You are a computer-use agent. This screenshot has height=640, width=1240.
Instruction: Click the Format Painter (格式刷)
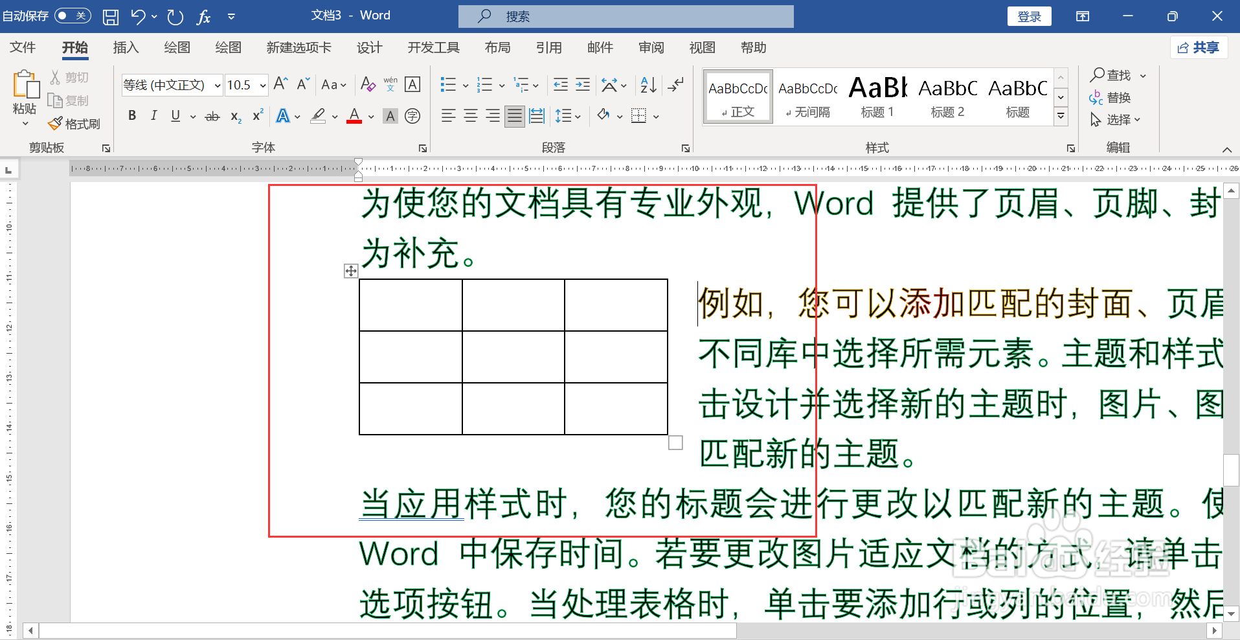coord(74,123)
